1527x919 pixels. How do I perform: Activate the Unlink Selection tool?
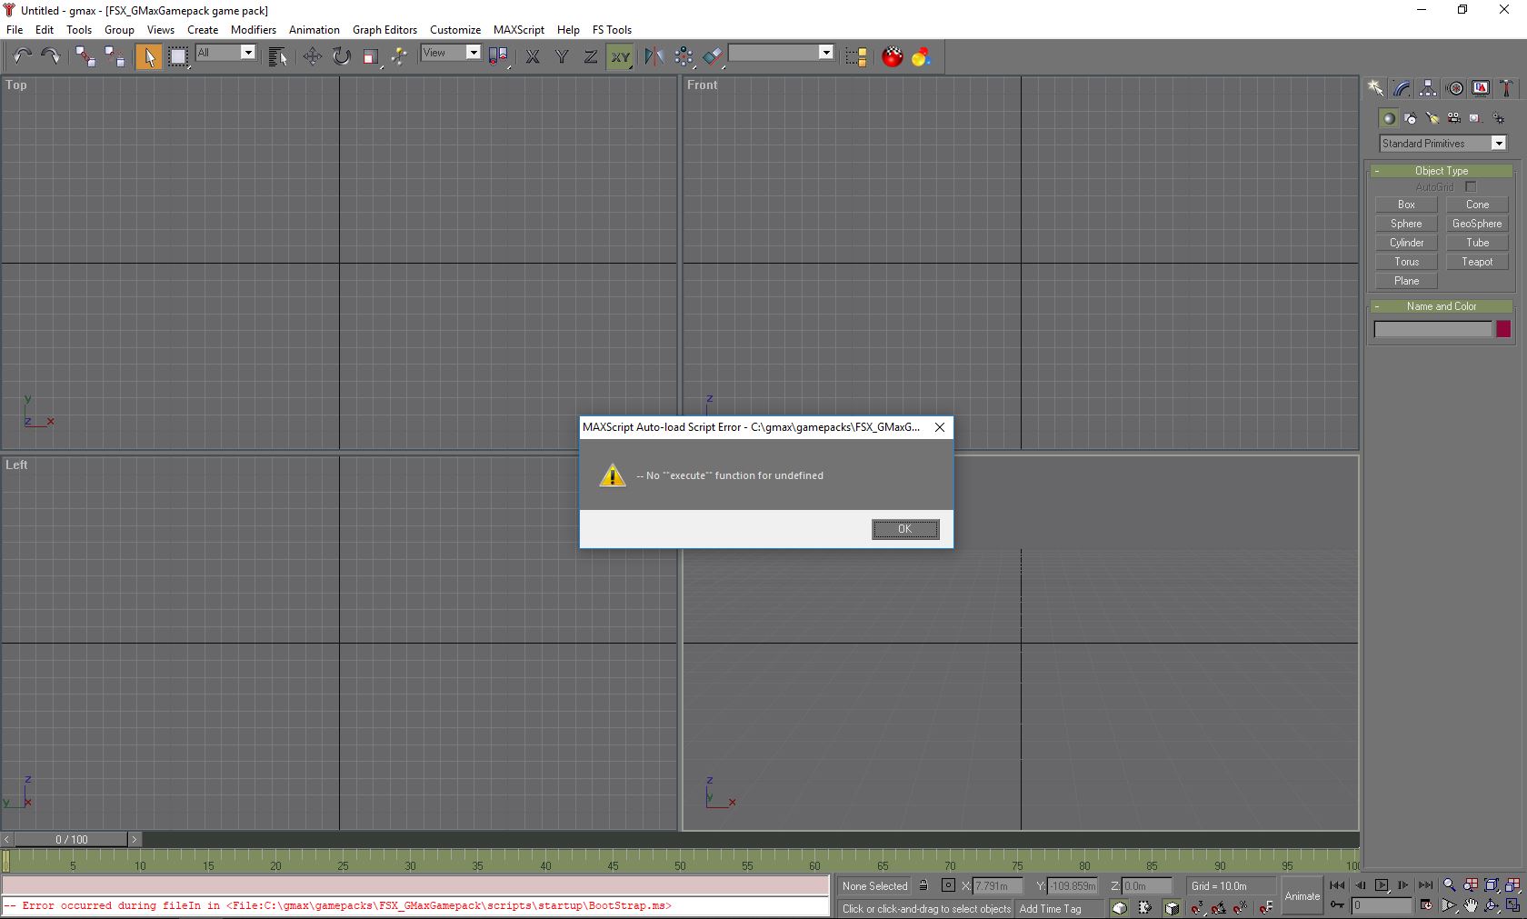point(115,57)
